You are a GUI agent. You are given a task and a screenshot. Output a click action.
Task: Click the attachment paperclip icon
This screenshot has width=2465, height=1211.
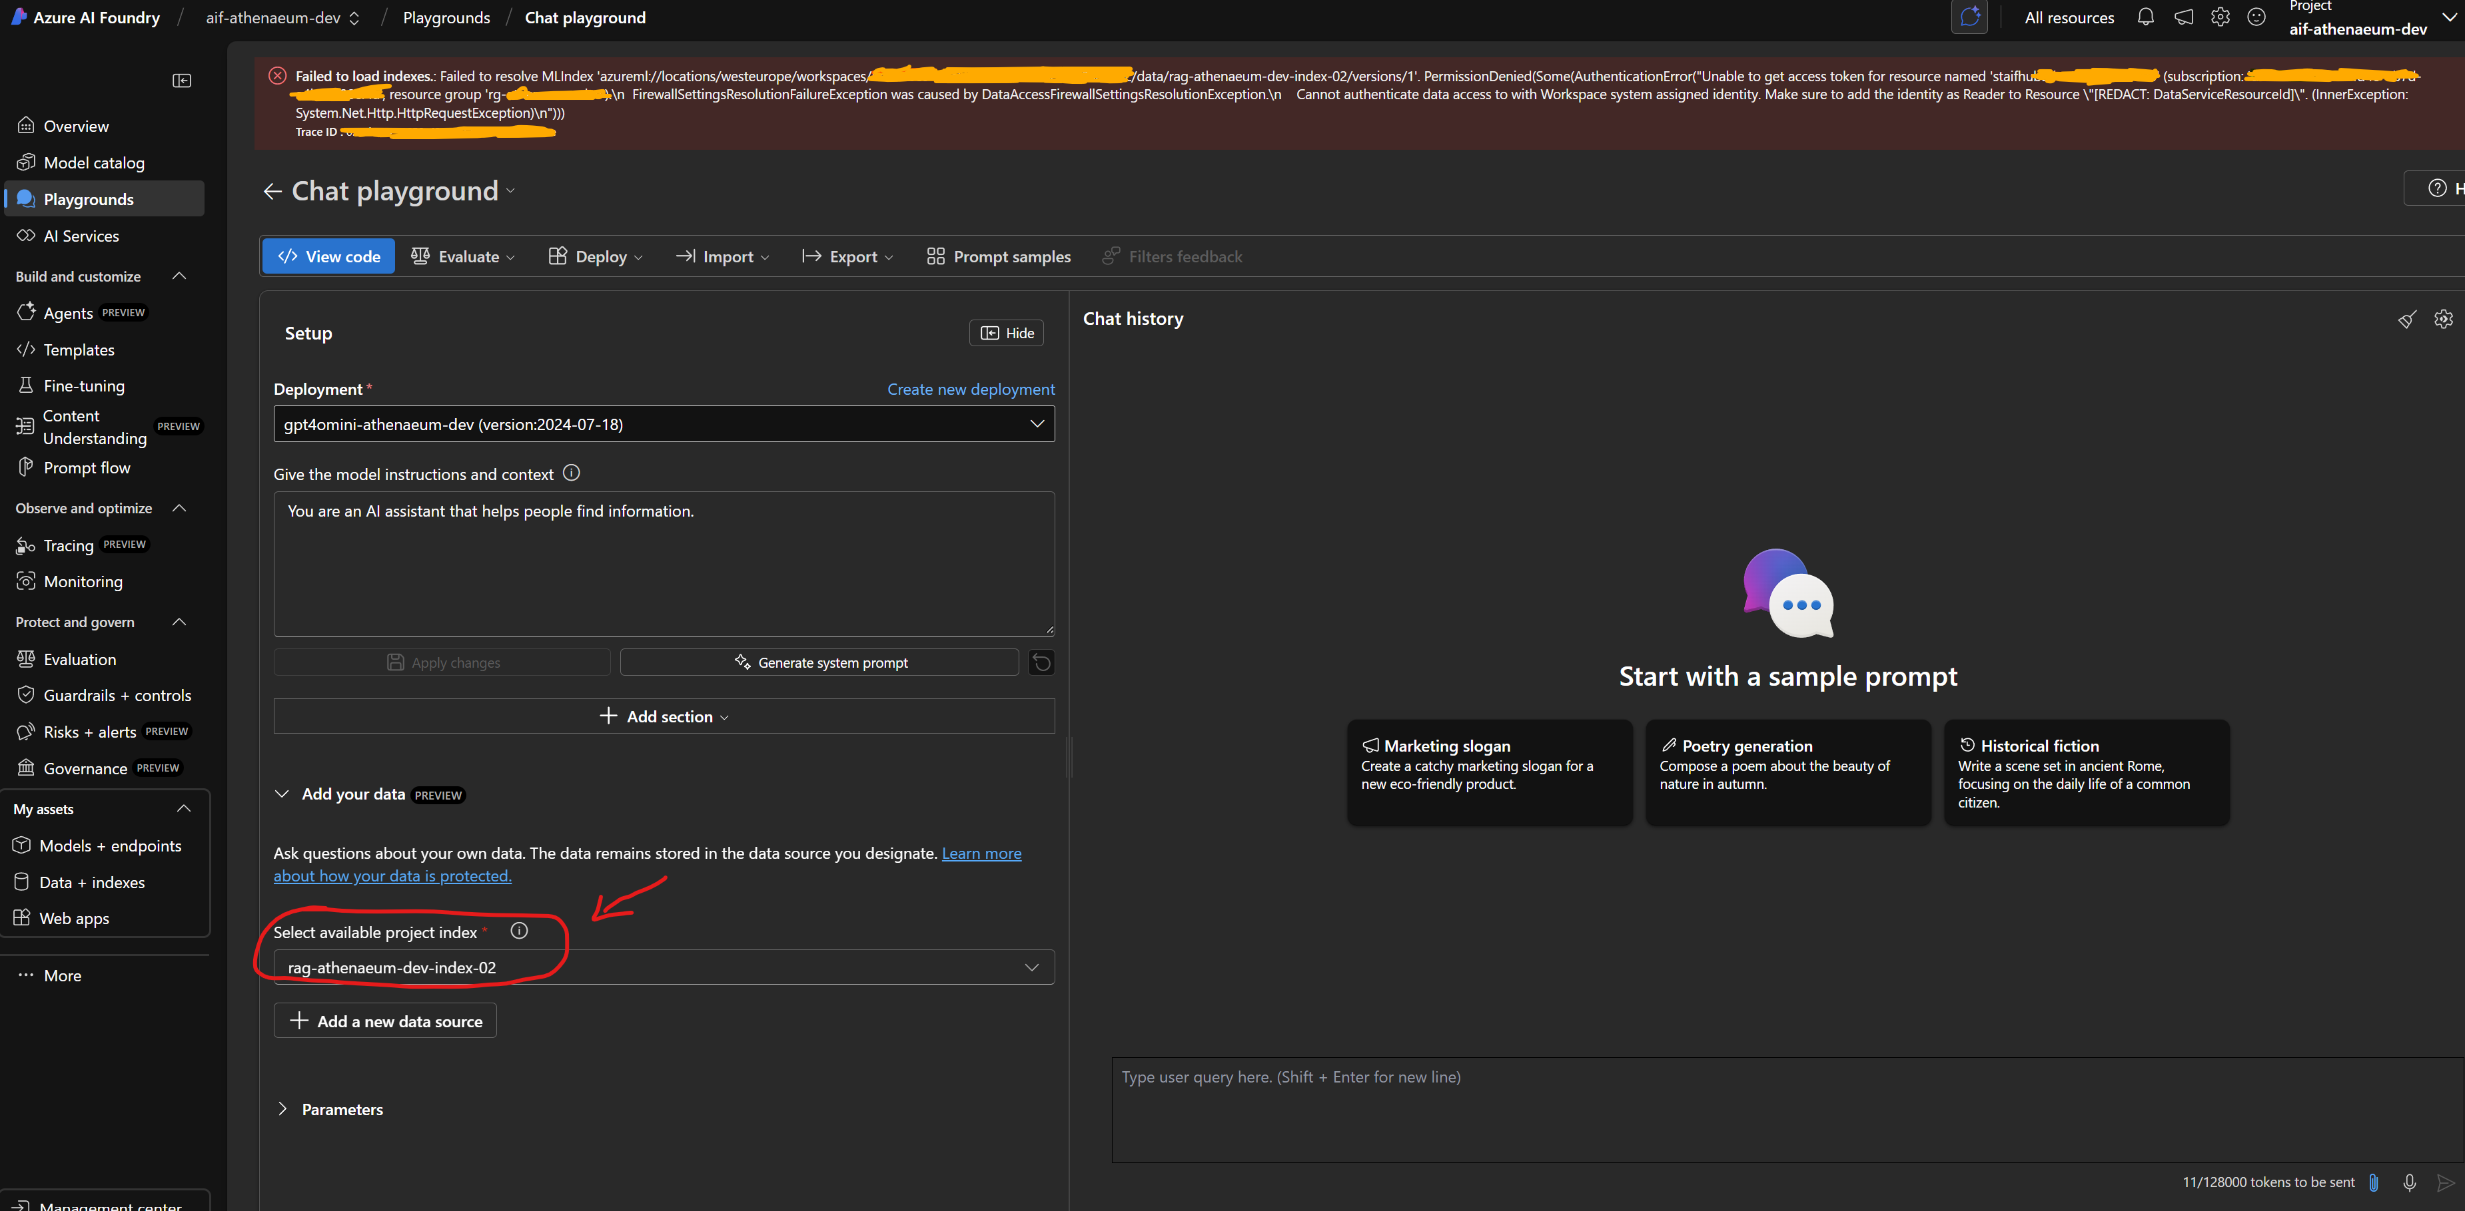(x=2374, y=1182)
